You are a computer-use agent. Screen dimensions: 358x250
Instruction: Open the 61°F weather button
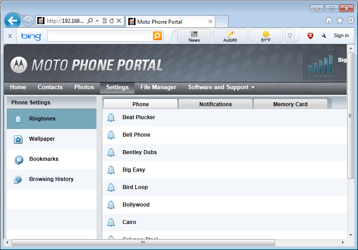(x=266, y=36)
